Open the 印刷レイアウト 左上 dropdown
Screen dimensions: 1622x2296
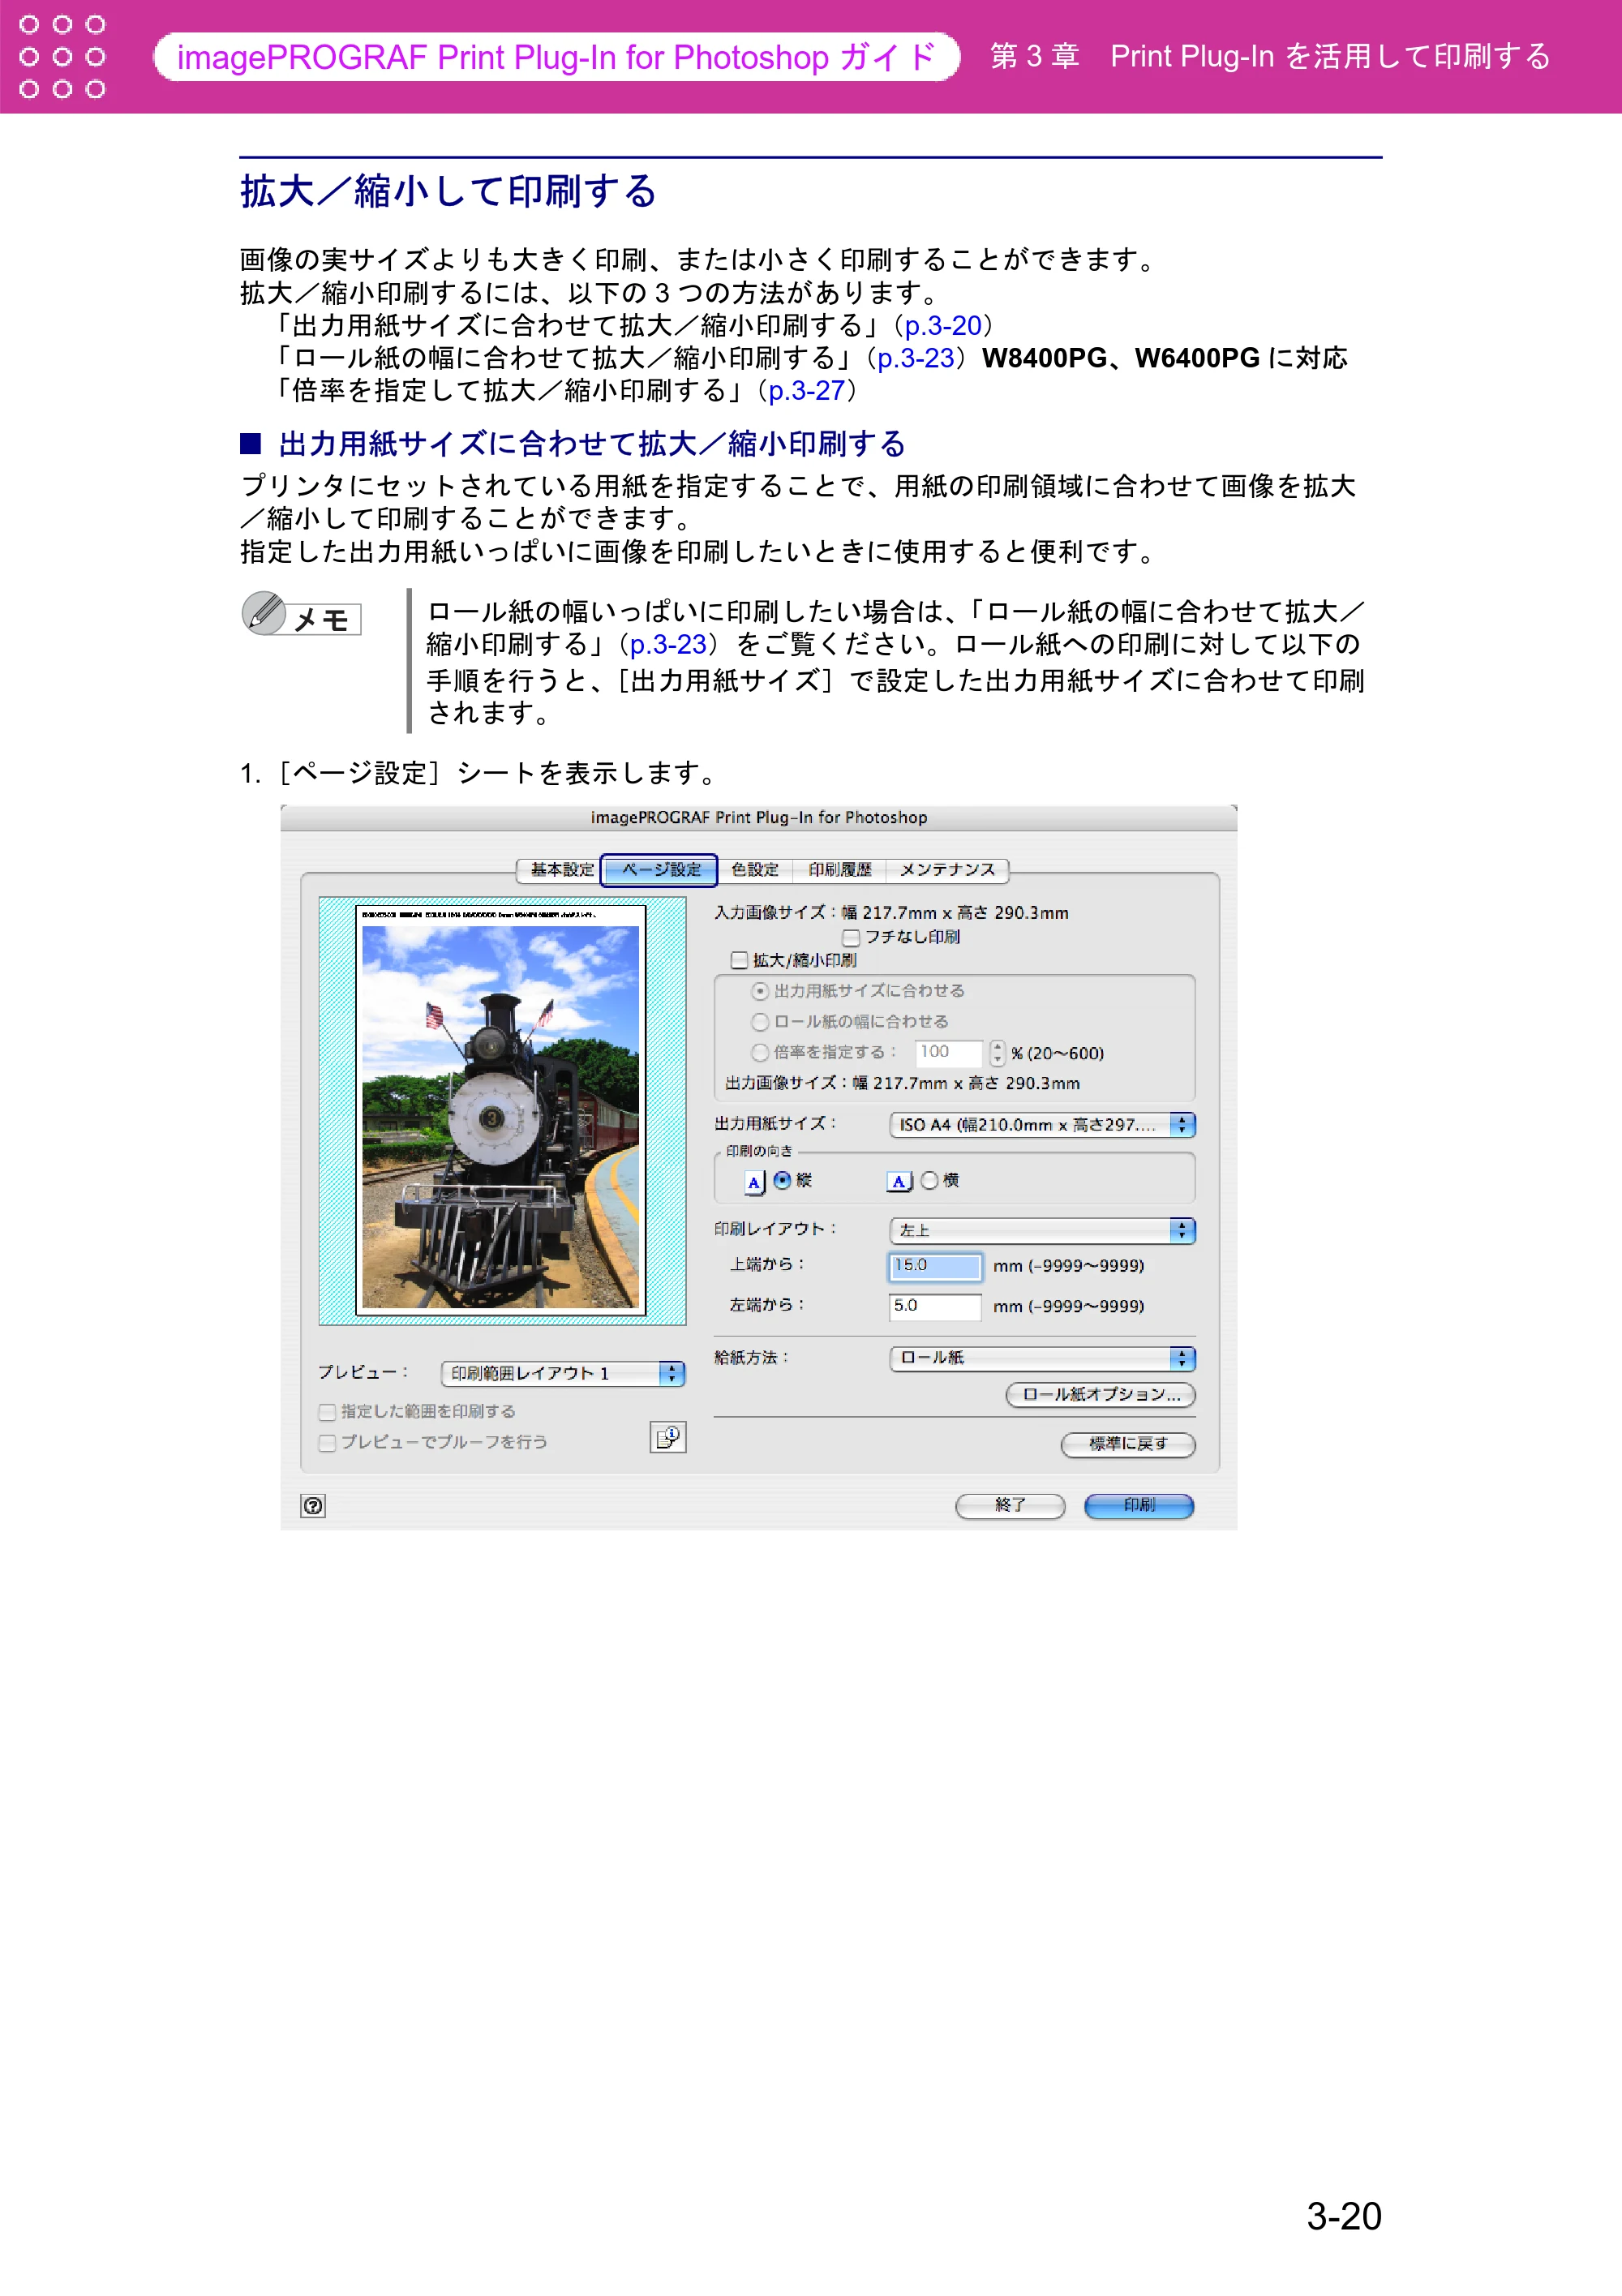[x=1042, y=1230]
